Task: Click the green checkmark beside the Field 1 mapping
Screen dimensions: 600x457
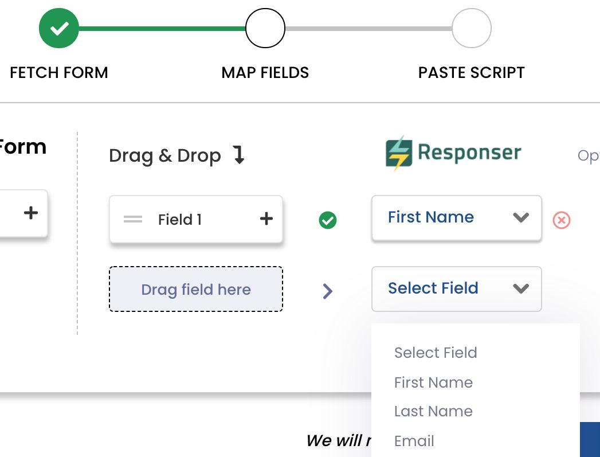Action: [x=328, y=220]
